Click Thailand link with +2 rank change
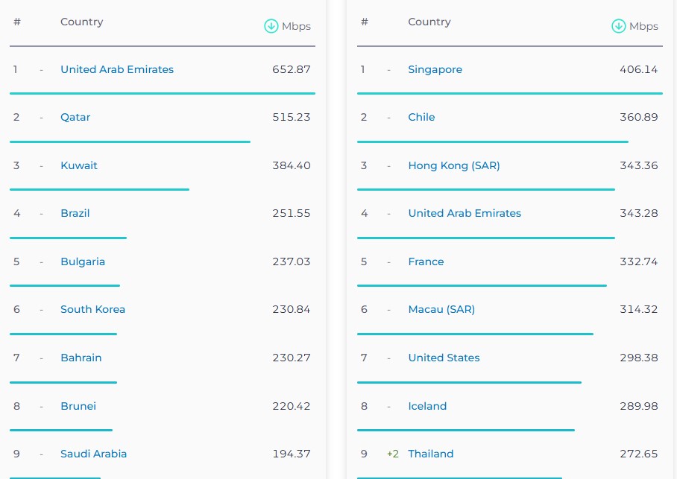The height and width of the screenshot is (479, 677). pyautogui.click(x=431, y=454)
